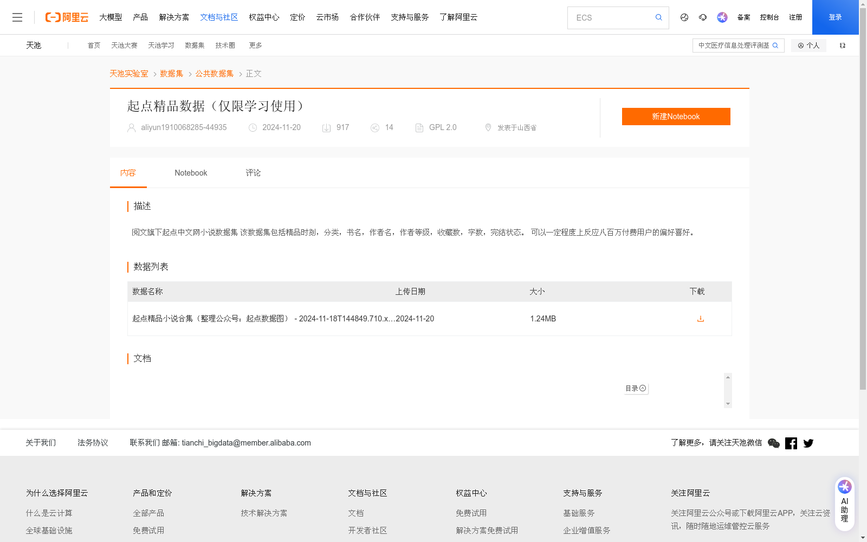This screenshot has width=867, height=542.
Task: Switch to the Notebook tab
Action: click(191, 172)
